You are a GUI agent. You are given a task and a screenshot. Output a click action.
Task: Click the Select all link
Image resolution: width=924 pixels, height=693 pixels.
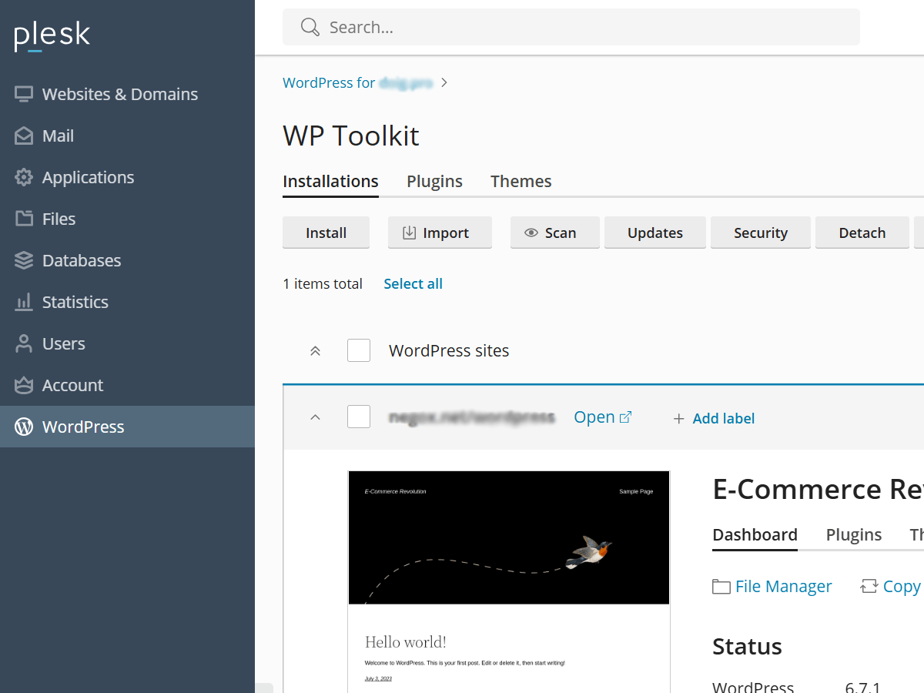(413, 283)
